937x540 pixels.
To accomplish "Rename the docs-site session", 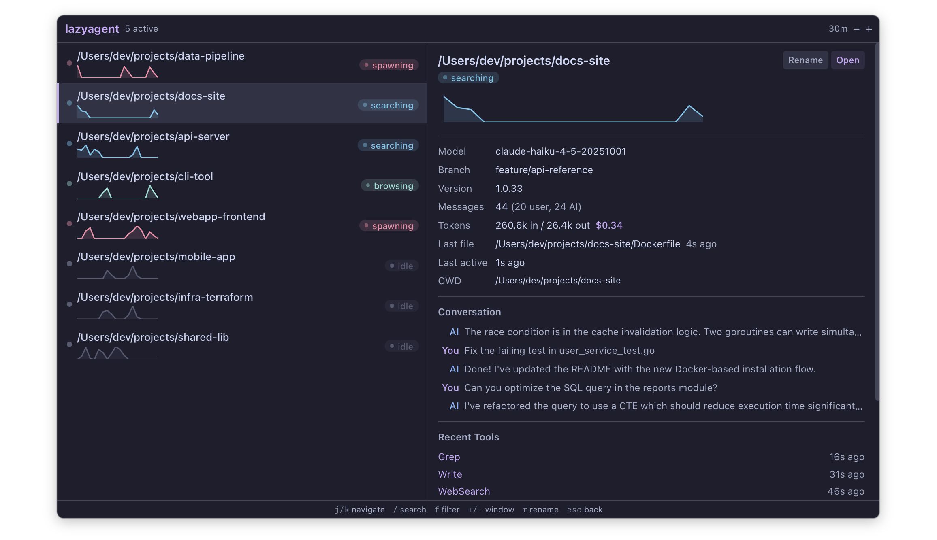I will click(x=805, y=60).
